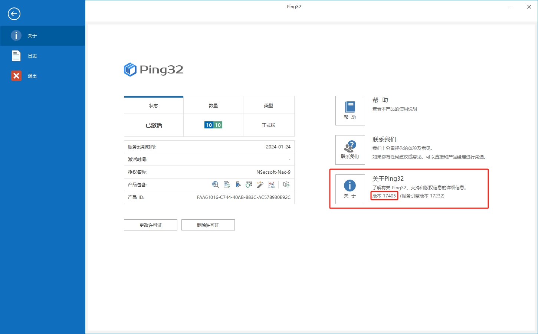The height and width of the screenshot is (334, 538).
Task: Go back using the circled arrow icon
Action: pos(14,14)
